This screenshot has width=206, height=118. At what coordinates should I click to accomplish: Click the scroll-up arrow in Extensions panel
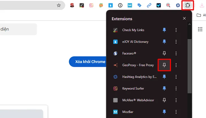189,24
